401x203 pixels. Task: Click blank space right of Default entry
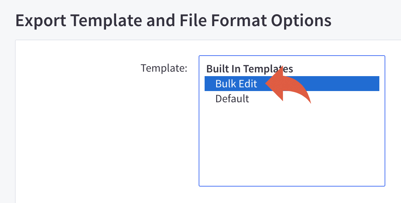[332, 99]
